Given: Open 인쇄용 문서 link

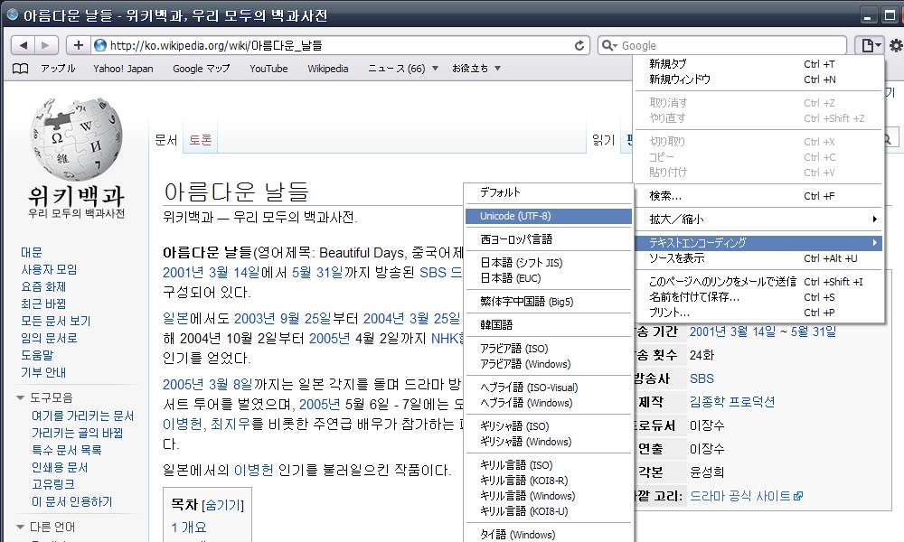Looking at the screenshot, I should pyautogui.click(x=60, y=467).
